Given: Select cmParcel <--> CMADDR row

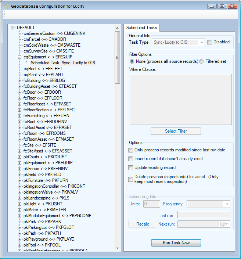Looking at the screenshot, I should pyautogui.click(x=45, y=39).
